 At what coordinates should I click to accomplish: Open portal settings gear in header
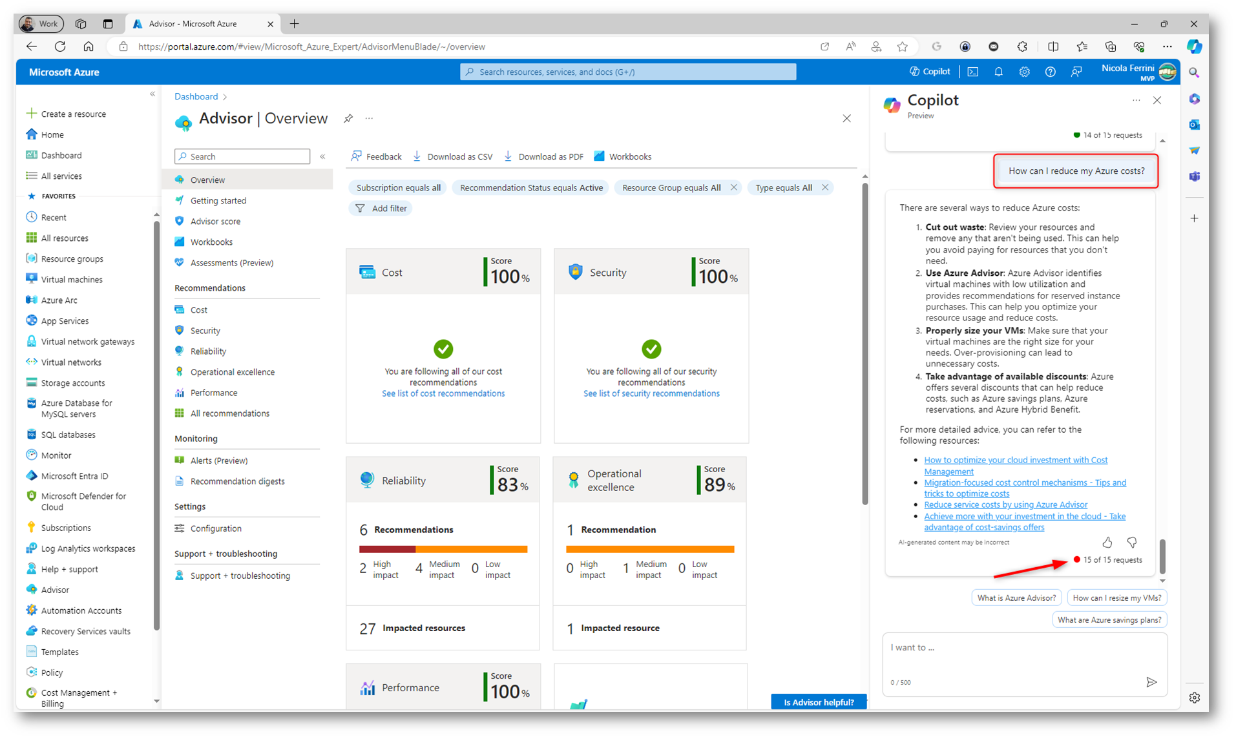tap(1024, 72)
